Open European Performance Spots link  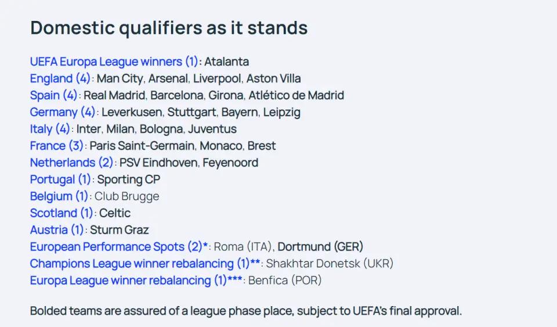click(x=119, y=247)
